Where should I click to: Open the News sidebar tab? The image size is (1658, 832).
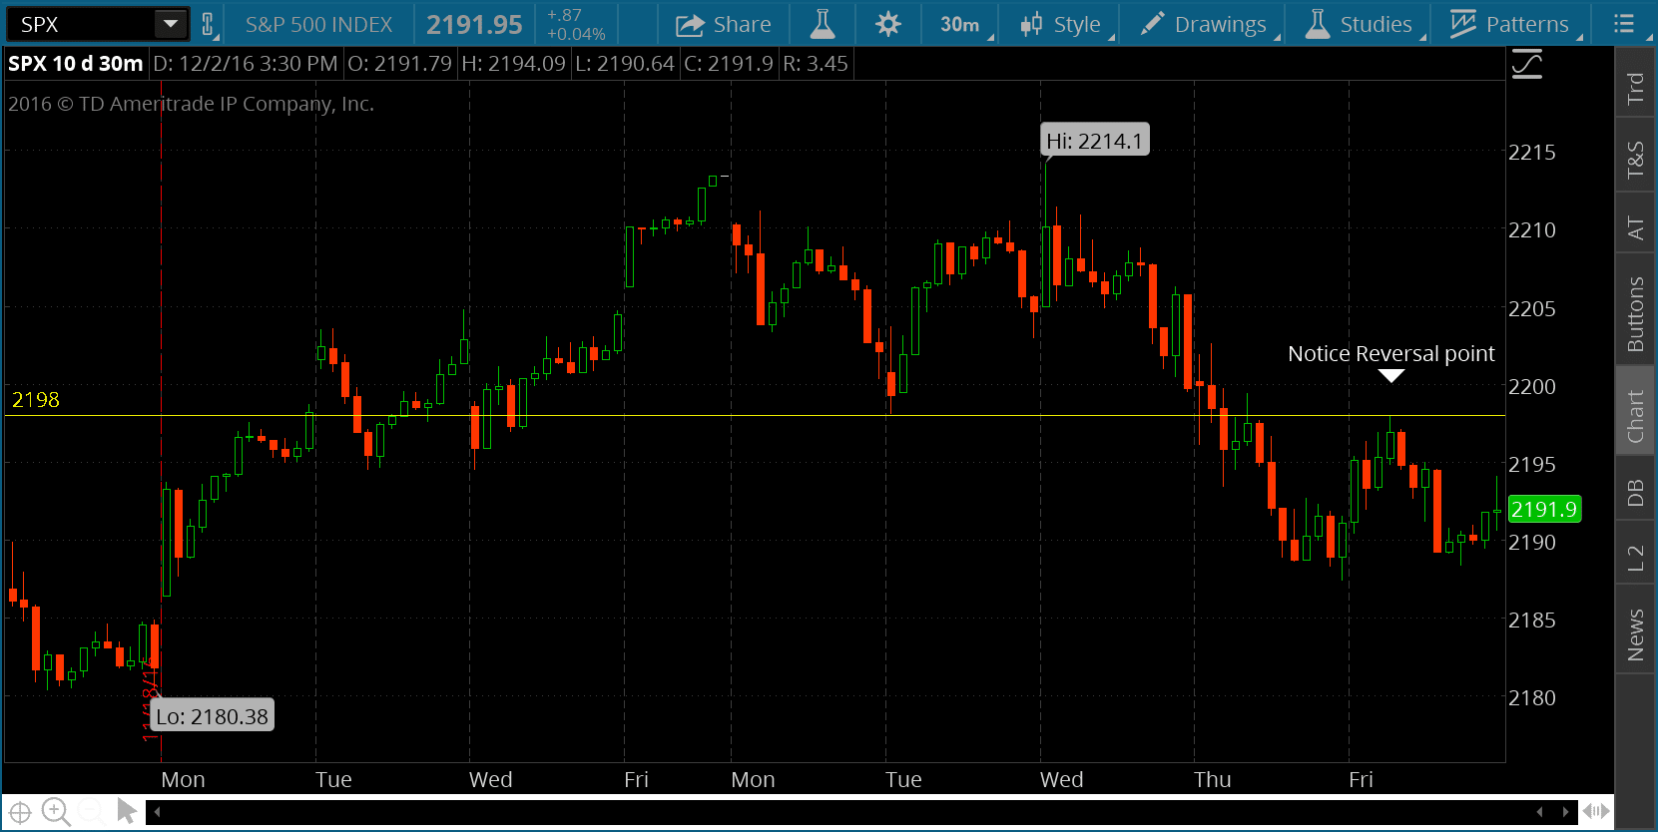(1635, 634)
